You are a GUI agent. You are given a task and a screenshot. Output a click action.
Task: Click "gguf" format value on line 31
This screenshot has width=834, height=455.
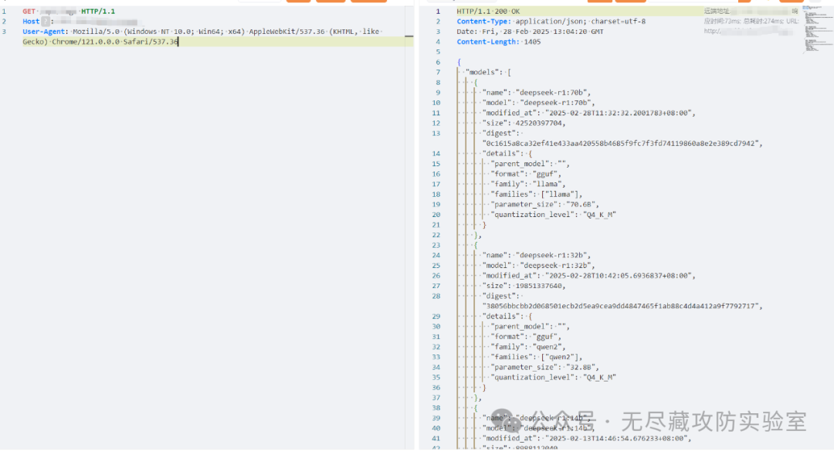pos(545,337)
